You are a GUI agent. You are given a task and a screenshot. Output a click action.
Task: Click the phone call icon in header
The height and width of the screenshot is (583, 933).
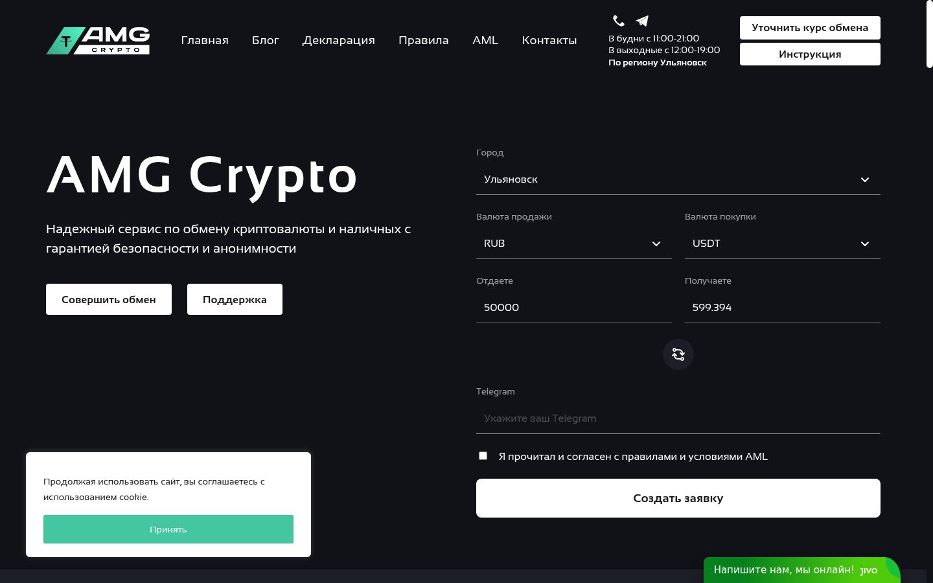619,21
